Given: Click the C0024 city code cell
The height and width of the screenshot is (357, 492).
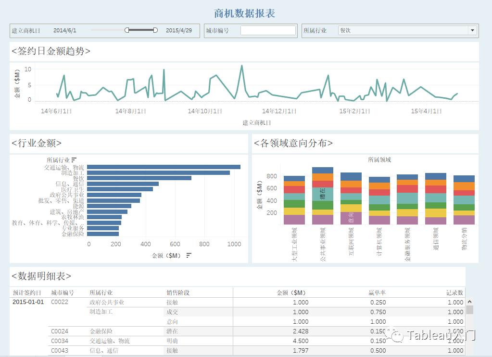Looking at the screenshot, I should (x=60, y=331).
